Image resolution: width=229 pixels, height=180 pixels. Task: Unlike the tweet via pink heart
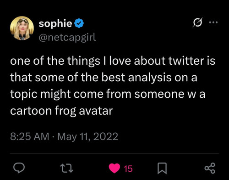point(114,168)
